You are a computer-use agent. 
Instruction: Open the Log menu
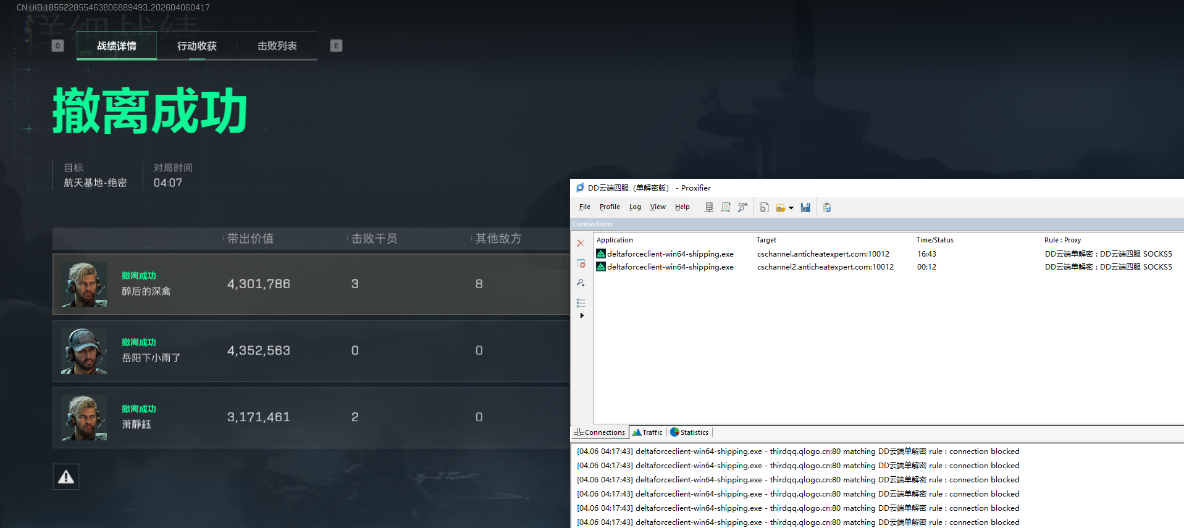pos(635,207)
